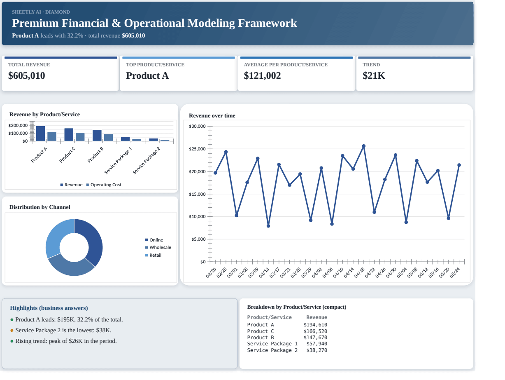Image resolution: width=505 pixels, height=380 pixels.
Task: Click the Service Package 1 row name in the breakdown table
Action: pyautogui.click(x=272, y=344)
